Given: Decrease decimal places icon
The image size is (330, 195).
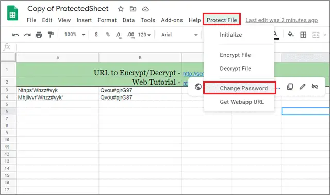Looking at the screenshot, I should point(119,35).
